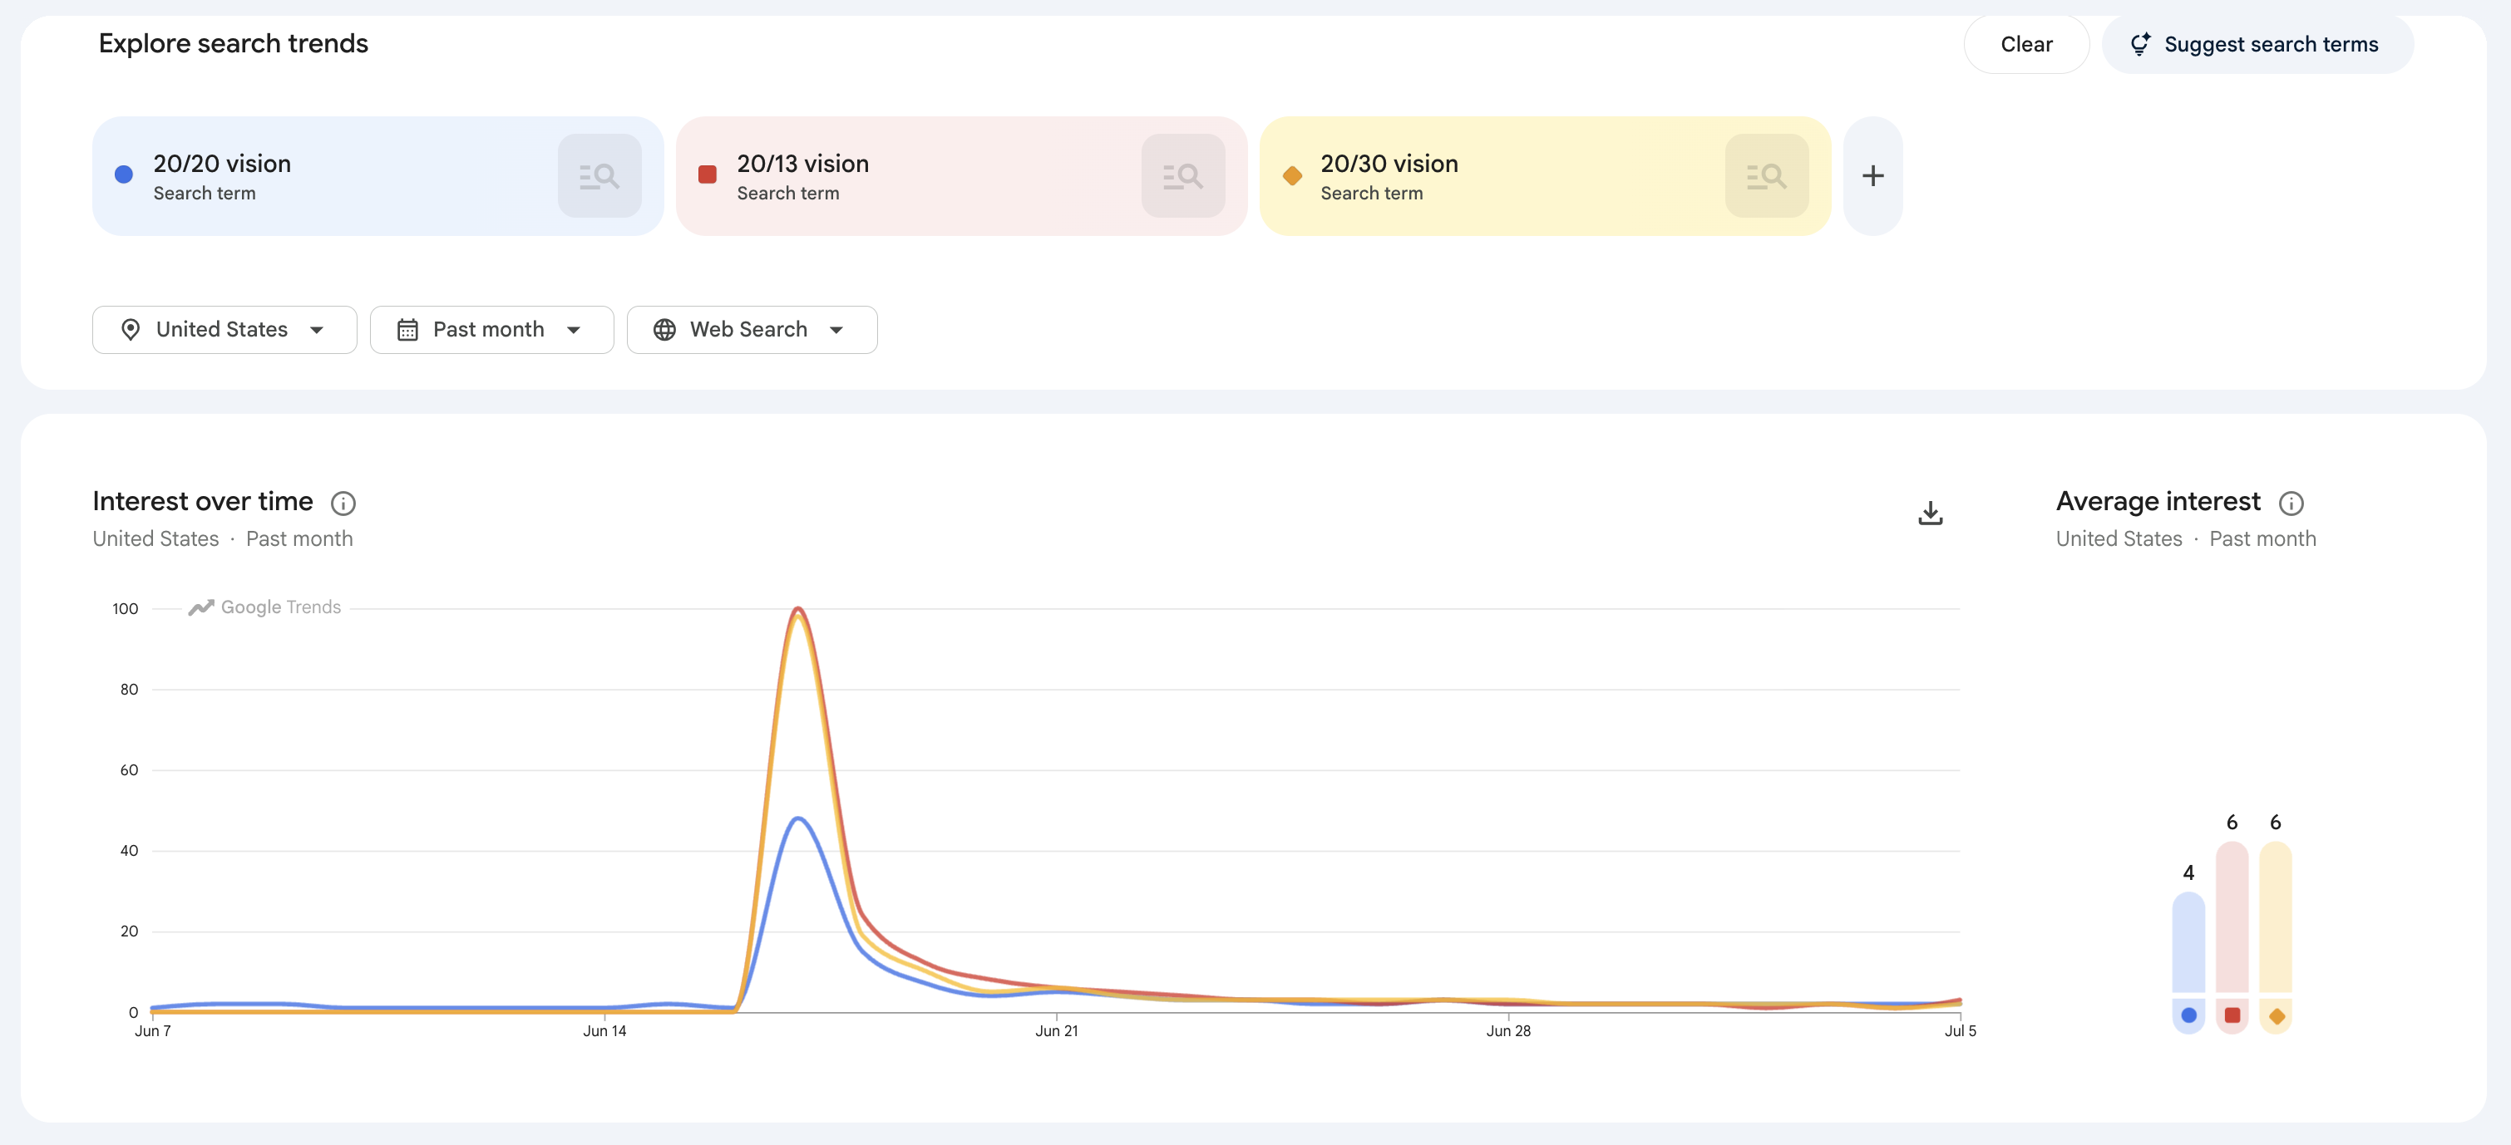Click the 60 value on the y-axis
The height and width of the screenshot is (1145, 2511).
(x=129, y=771)
